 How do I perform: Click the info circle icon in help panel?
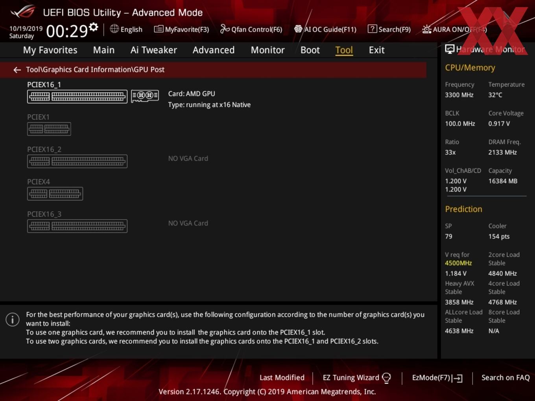pos(13,319)
